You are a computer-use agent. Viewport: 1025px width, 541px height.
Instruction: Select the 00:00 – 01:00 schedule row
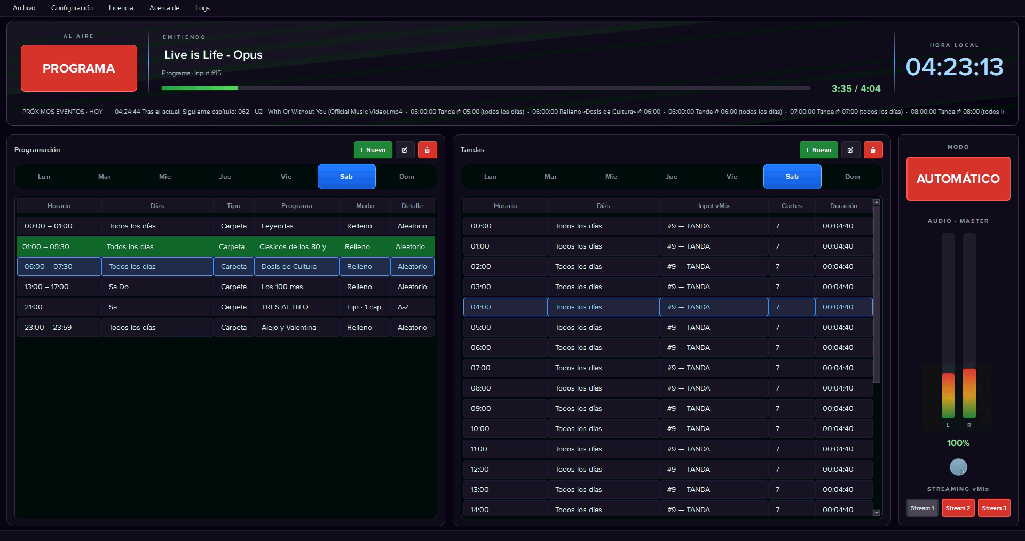pyautogui.click(x=226, y=226)
